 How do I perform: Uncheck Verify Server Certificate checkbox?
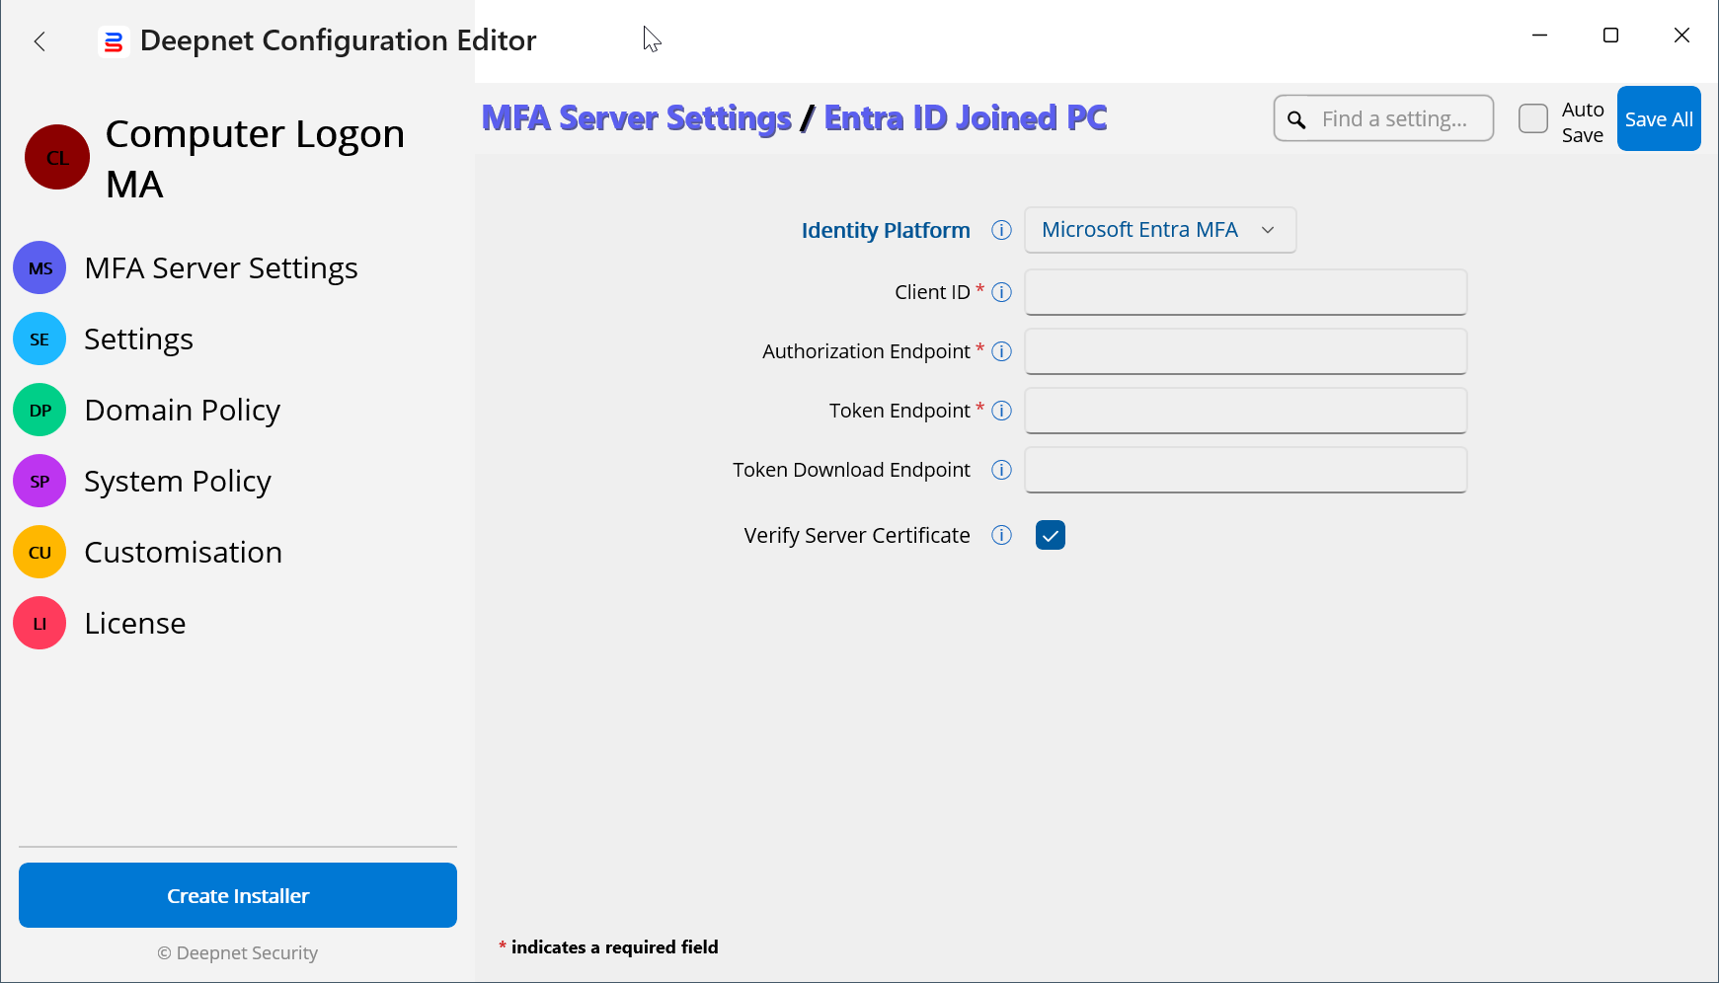1050,535
